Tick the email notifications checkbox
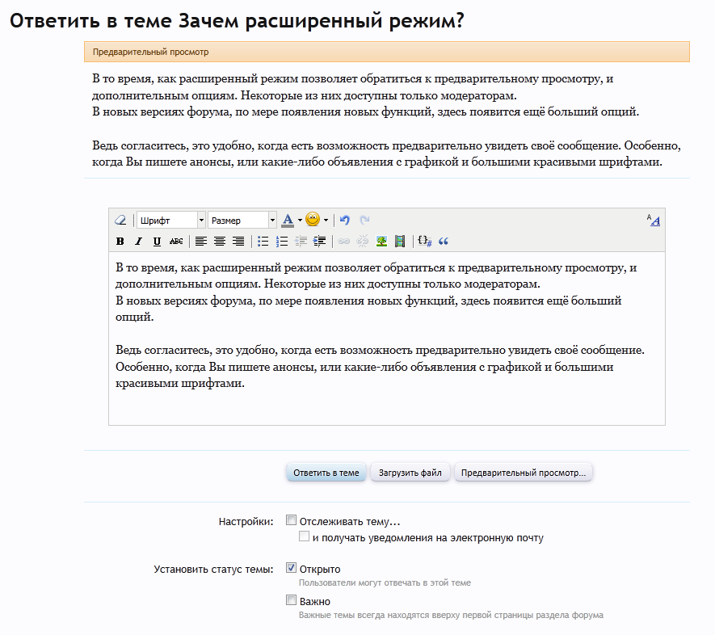The image size is (715, 635). pyautogui.click(x=304, y=536)
